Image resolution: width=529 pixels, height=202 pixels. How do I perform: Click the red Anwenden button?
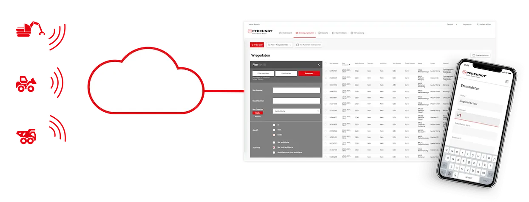(x=309, y=73)
